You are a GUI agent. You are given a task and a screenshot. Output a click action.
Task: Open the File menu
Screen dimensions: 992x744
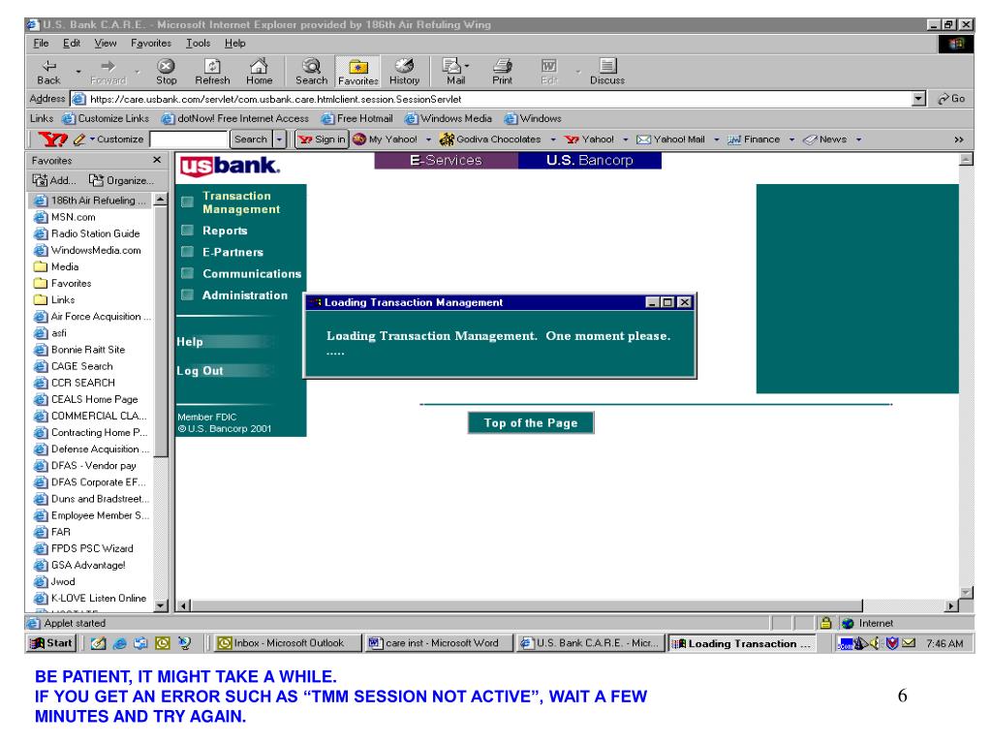(x=41, y=43)
